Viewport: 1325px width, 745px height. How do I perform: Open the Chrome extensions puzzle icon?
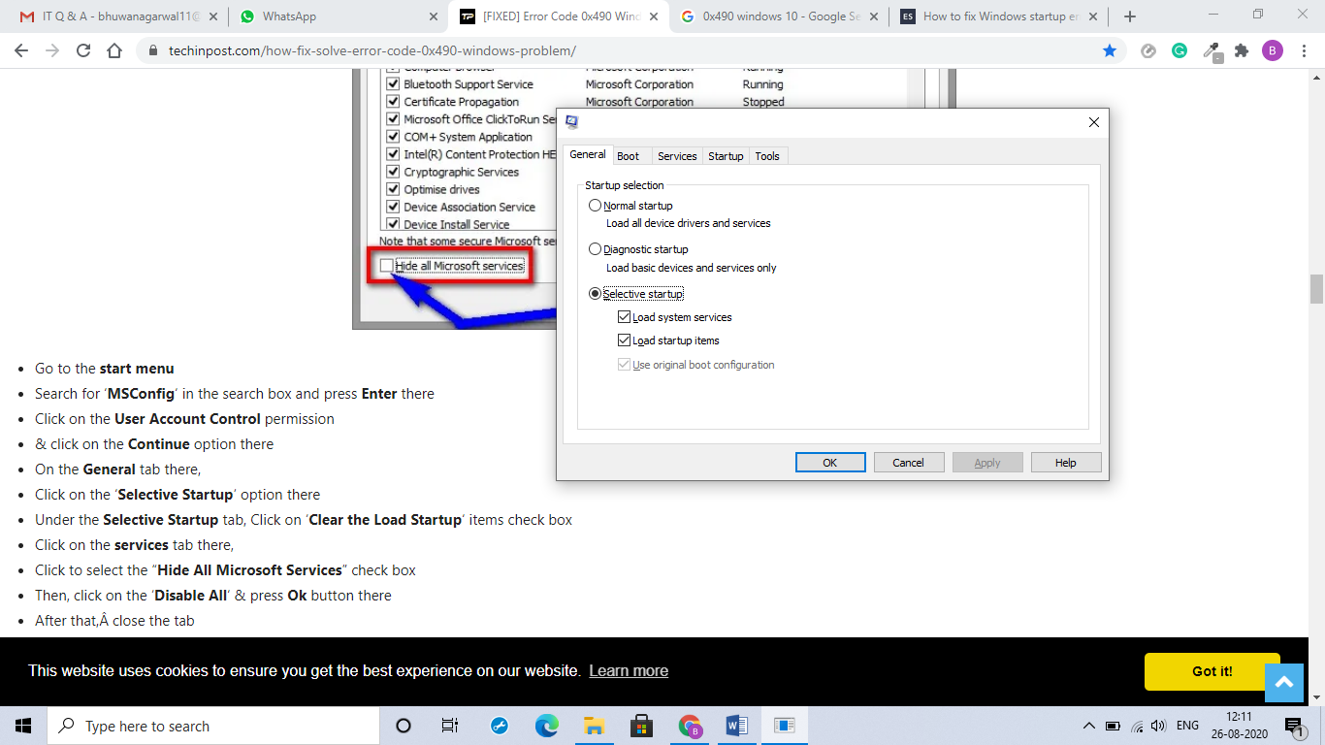1242,51
